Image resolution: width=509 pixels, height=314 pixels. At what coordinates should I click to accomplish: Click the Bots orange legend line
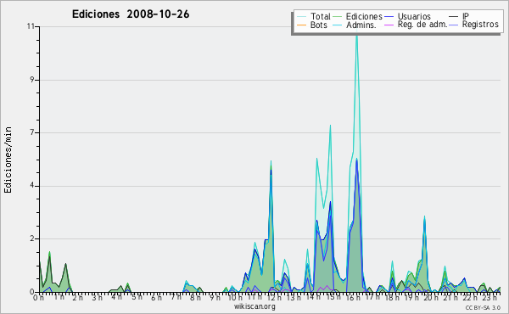pyautogui.click(x=301, y=25)
